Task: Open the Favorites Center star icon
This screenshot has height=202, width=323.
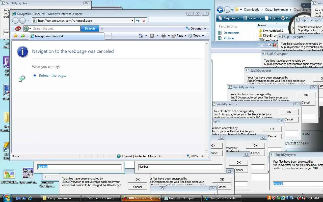Action: [x=16, y=36]
